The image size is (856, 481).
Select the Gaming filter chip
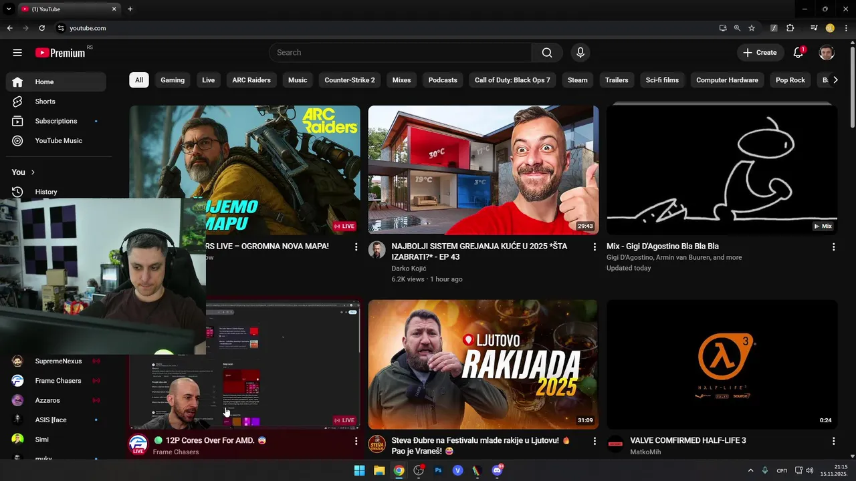tap(173, 80)
